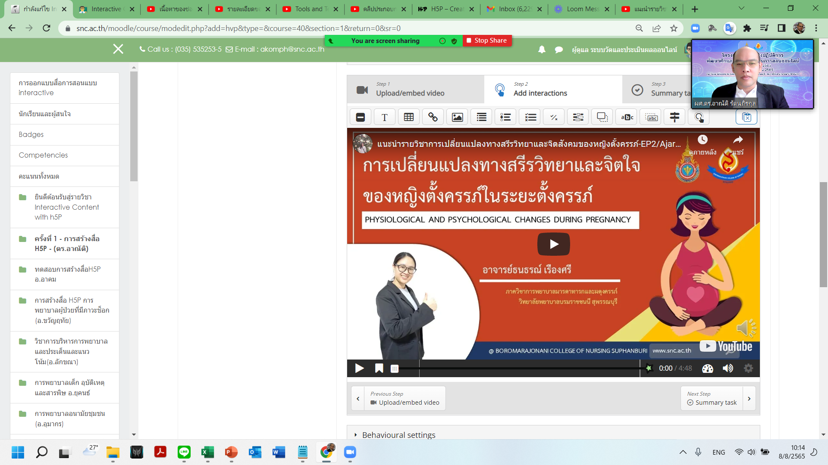
Task: Add a Link interaction
Action: click(433, 117)
